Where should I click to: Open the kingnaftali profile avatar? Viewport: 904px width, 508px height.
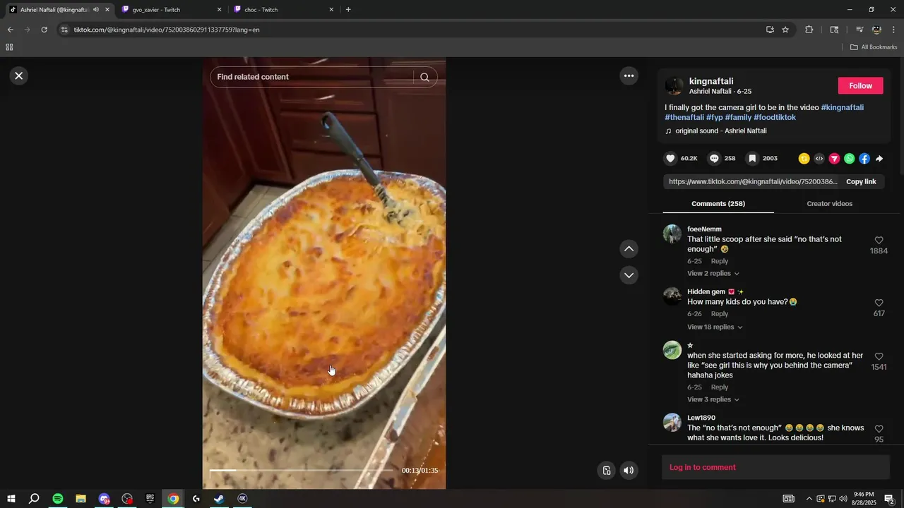[x=674, y=85]
